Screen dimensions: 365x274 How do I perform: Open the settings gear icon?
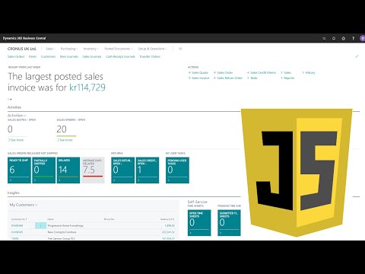(x=344, y=39)
